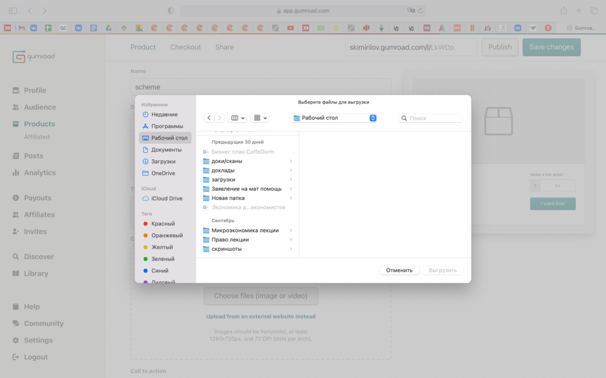Go forward with Safari's forward arrow
The image size is (606, 378).
click(45, 11)
